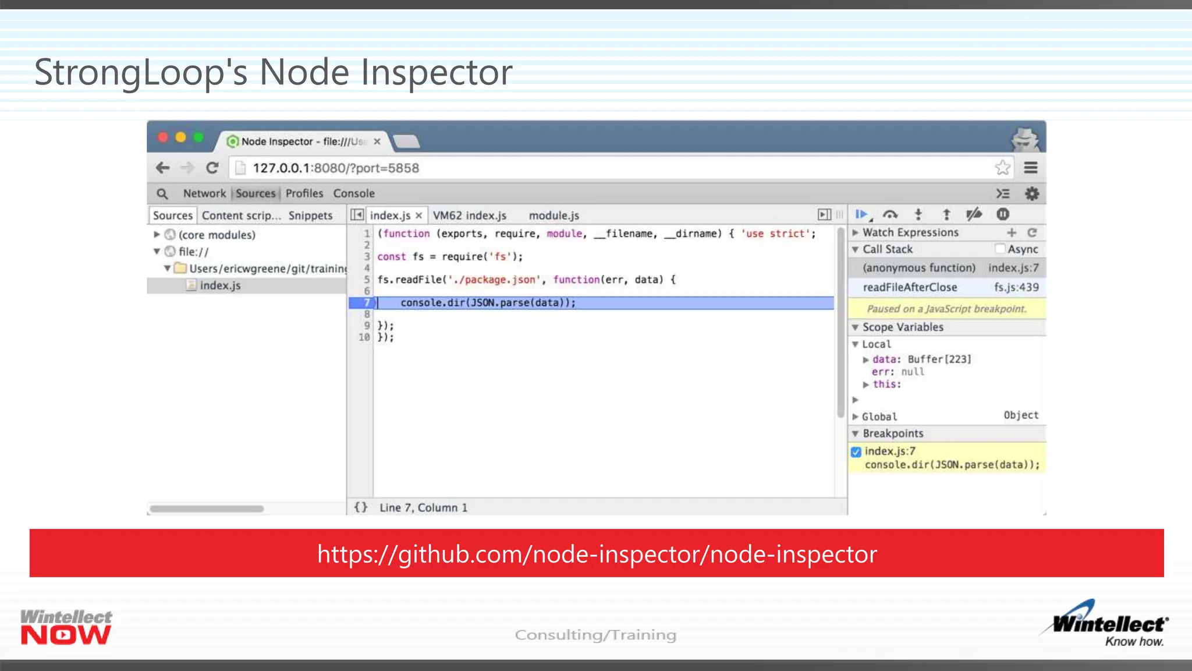Bookmark the page with the star icon

click(x=1002, y=168)
